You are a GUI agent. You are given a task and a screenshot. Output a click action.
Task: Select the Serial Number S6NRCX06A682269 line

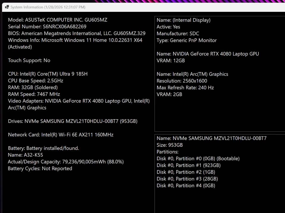pos(47,26)
